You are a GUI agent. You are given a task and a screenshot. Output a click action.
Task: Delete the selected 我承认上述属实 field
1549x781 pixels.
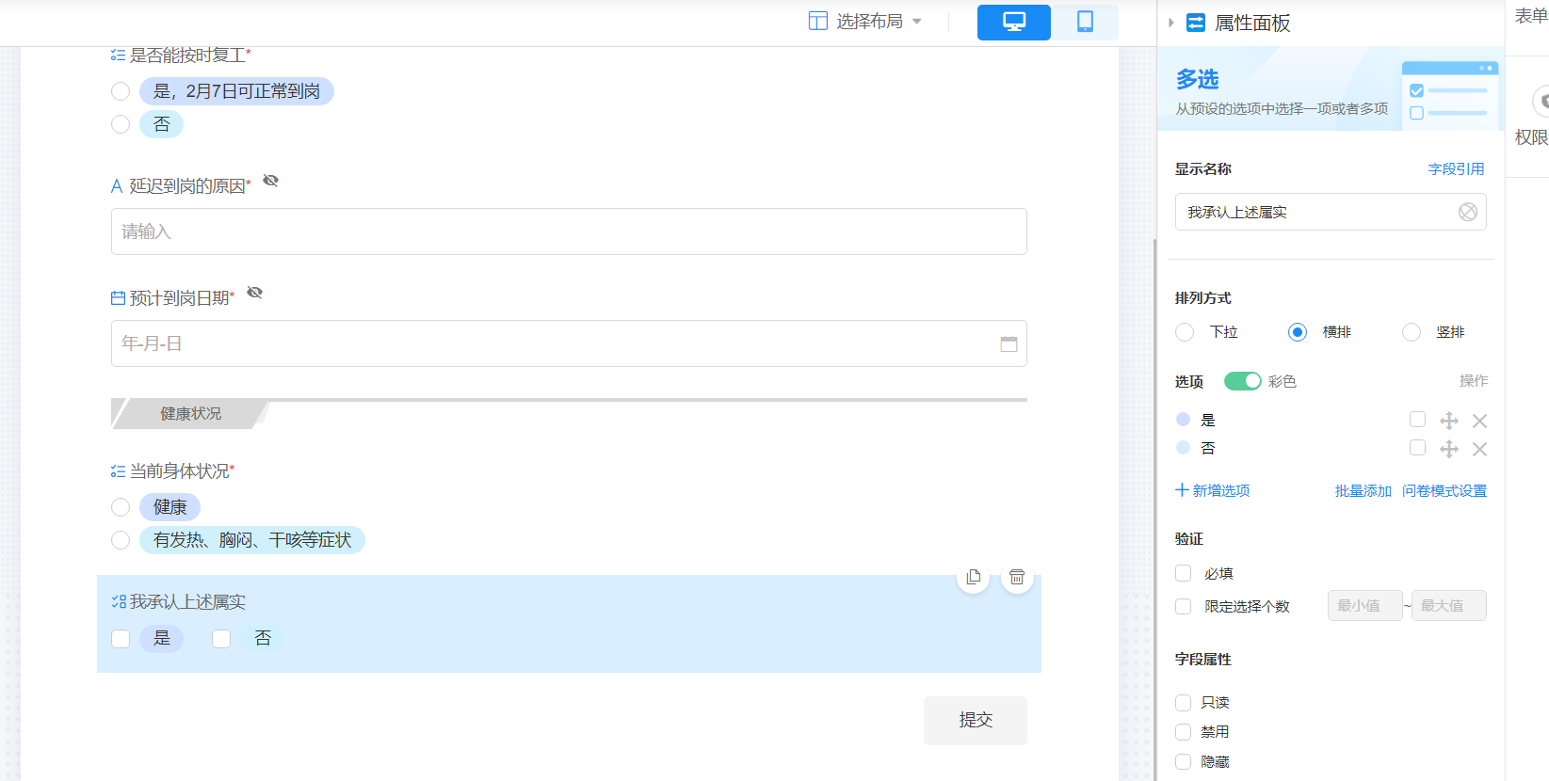1017,577
